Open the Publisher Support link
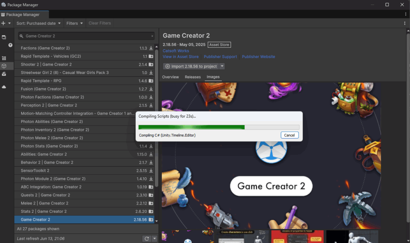This screenshot has width=410, height=243. [x=220, y=57]
